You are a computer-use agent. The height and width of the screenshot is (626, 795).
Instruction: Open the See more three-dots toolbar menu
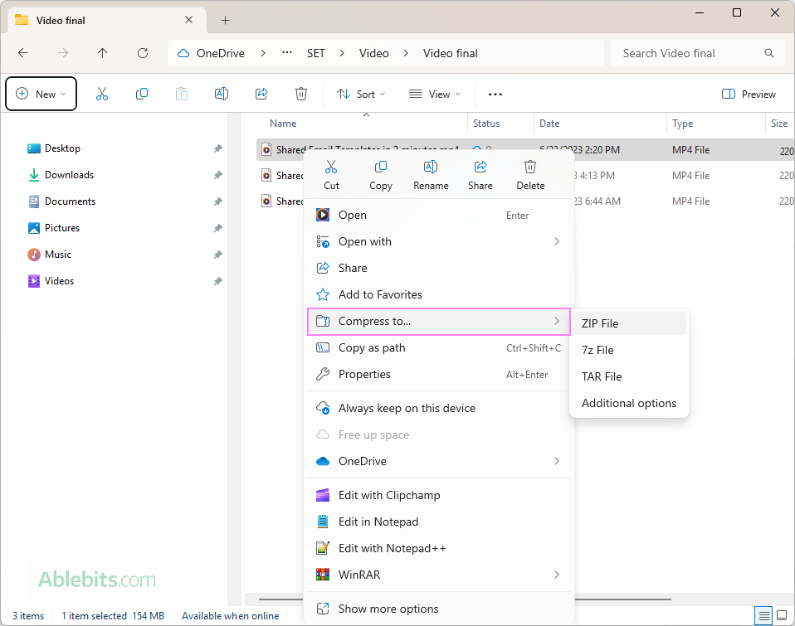coord(495,95)
